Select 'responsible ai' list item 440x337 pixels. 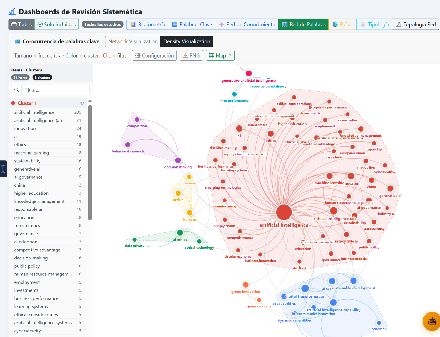point(48,209)
